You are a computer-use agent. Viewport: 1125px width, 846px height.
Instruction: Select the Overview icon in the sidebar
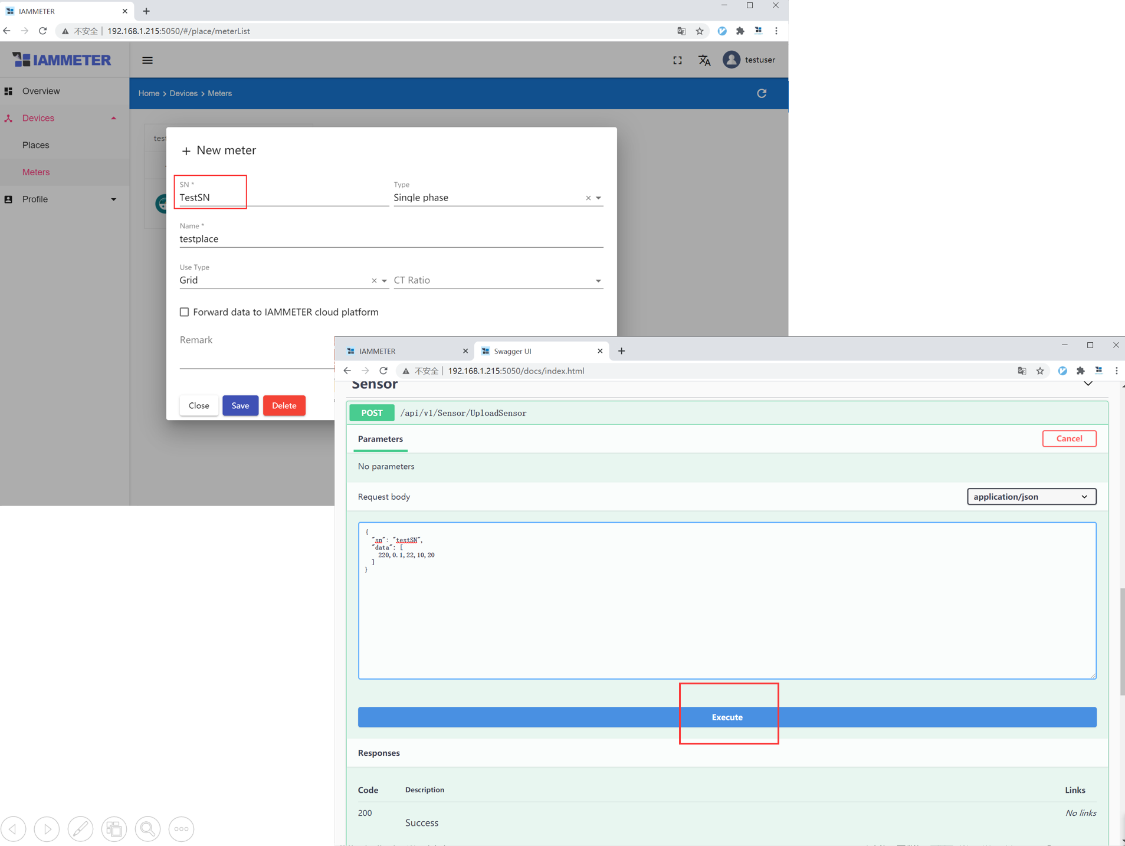(x=9, y=91)
